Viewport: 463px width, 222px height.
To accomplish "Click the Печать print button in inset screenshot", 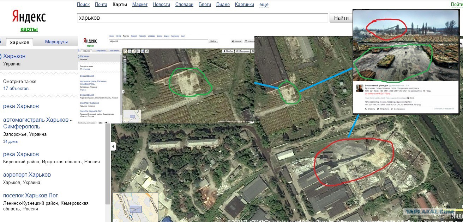I will (x=236, y=41).
